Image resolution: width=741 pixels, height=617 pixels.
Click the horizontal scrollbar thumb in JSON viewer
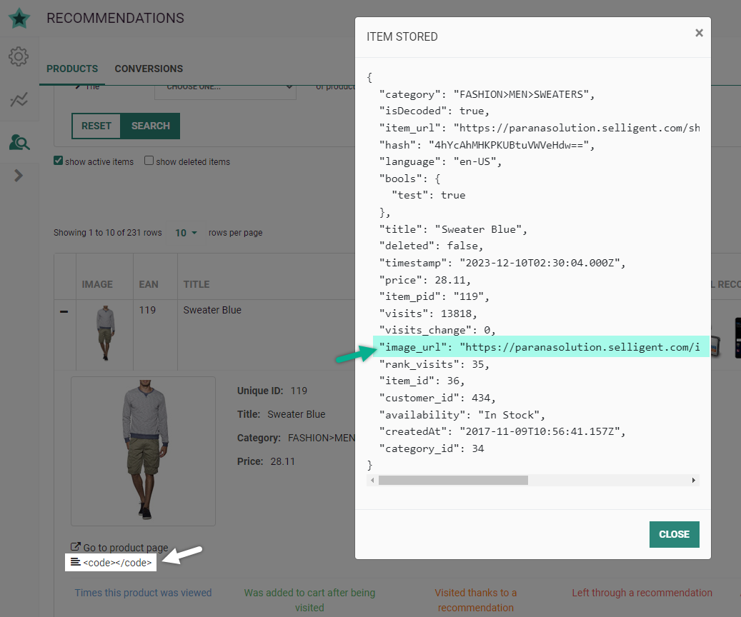tap(453, 481)
